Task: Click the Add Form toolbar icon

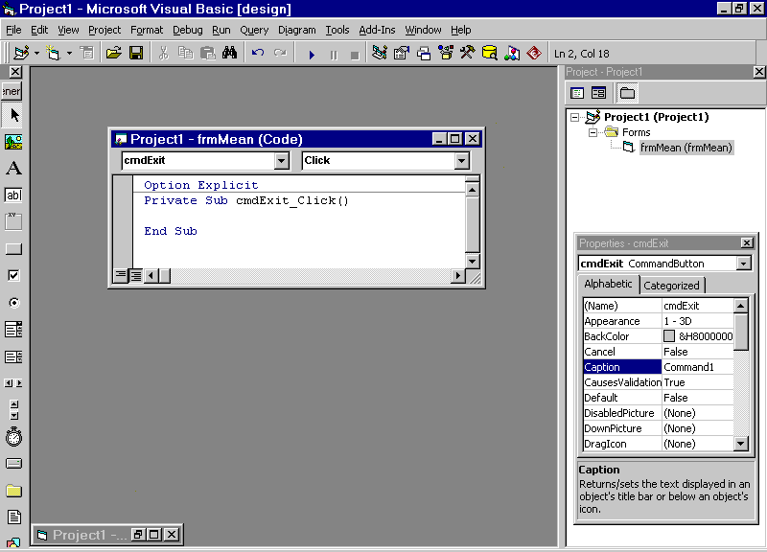Action: tap(53, 53)
